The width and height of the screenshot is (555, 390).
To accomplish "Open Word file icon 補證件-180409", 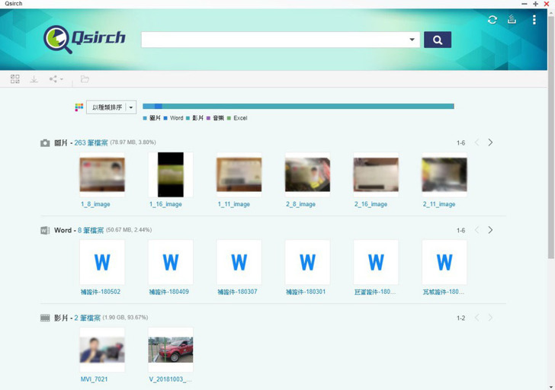I will pyautogui.click(x=171, y=262).
